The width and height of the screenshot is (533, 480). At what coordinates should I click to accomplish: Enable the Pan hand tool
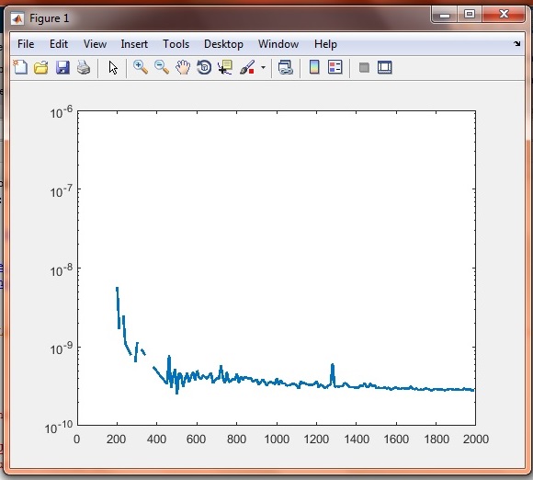[x=183, y=67]
